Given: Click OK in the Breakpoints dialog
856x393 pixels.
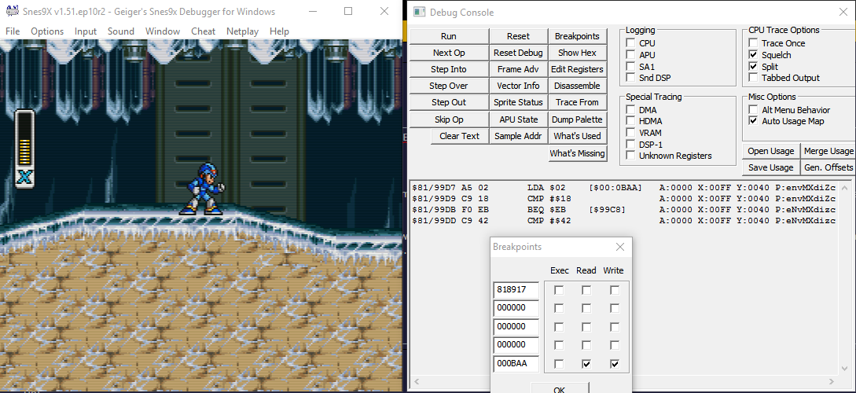Looking at the screenshot, I should tap(560, 388).
